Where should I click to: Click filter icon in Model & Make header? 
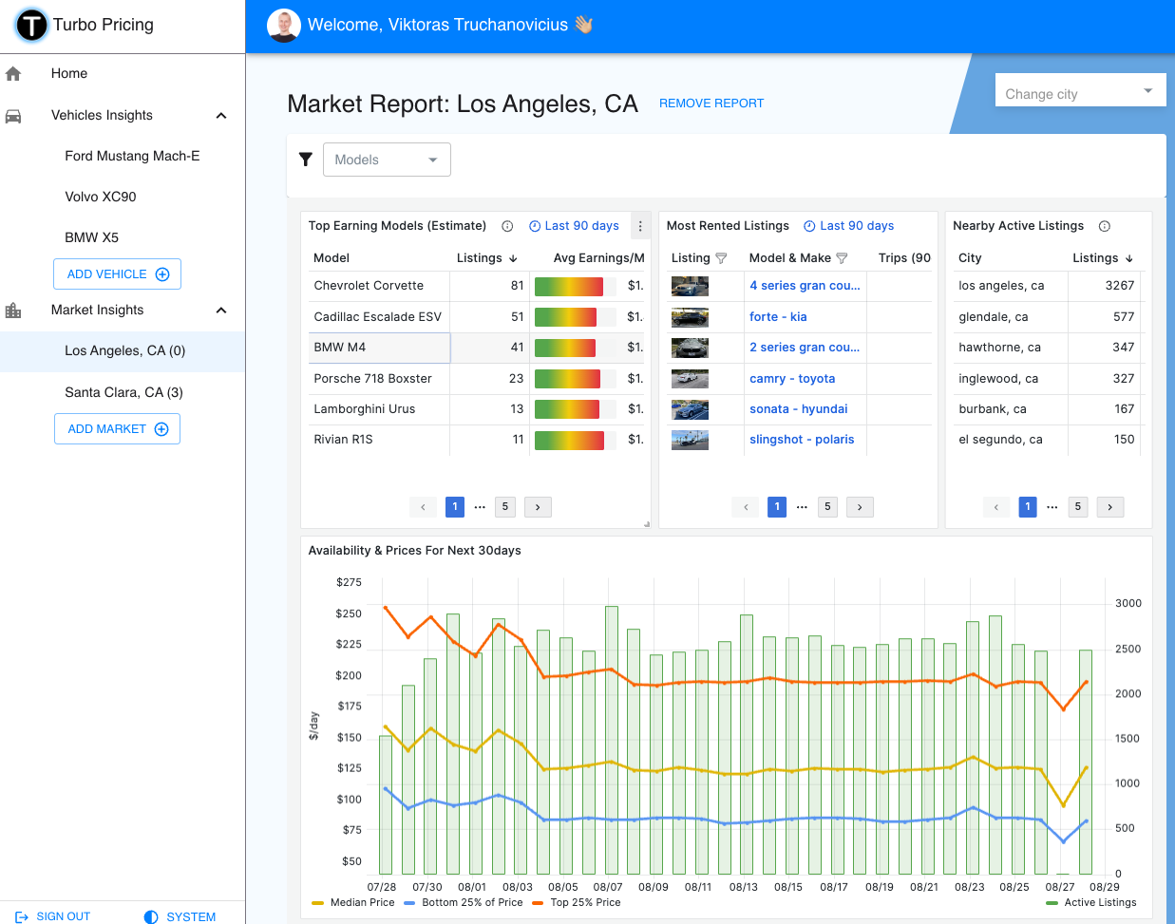[x=842, y=258]
